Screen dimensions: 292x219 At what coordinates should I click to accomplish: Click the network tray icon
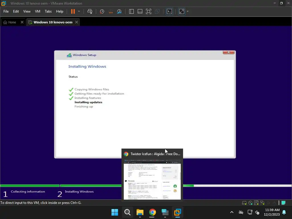click(250, 212)
